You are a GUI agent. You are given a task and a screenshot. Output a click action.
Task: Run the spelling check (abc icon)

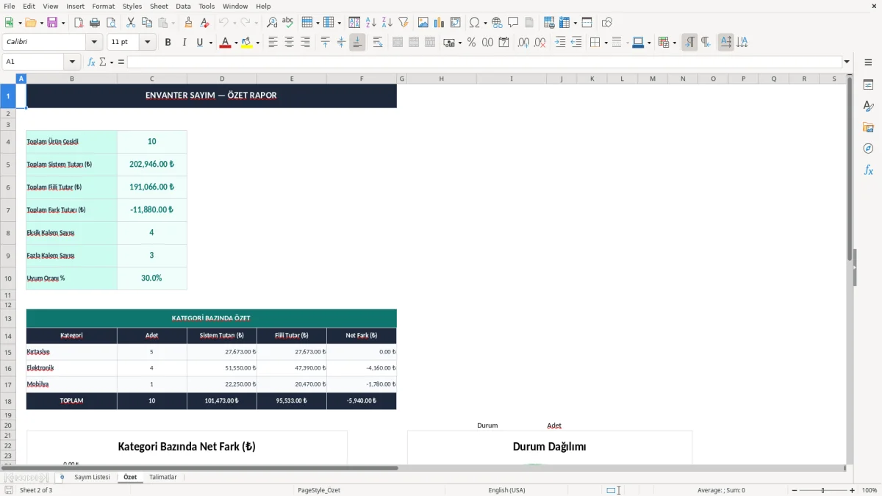click(x=288, y=23)
